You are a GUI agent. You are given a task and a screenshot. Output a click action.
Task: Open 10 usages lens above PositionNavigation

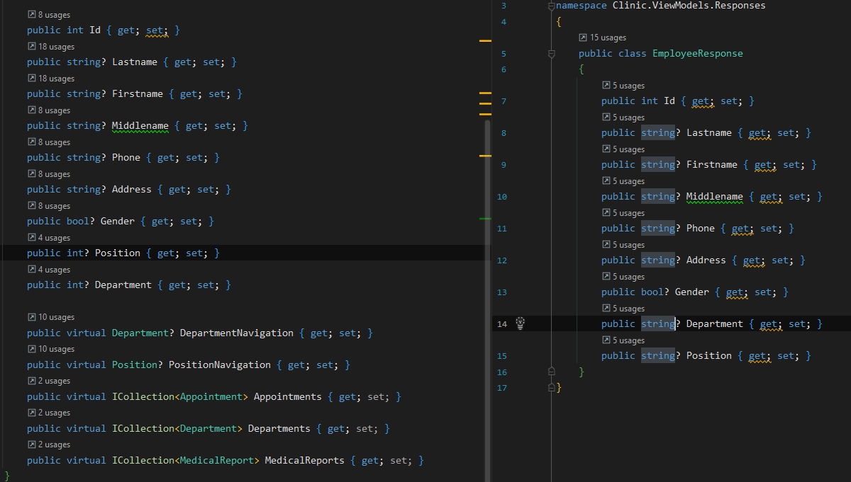coord(51,349)
